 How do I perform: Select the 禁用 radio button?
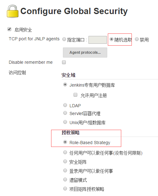137,39
